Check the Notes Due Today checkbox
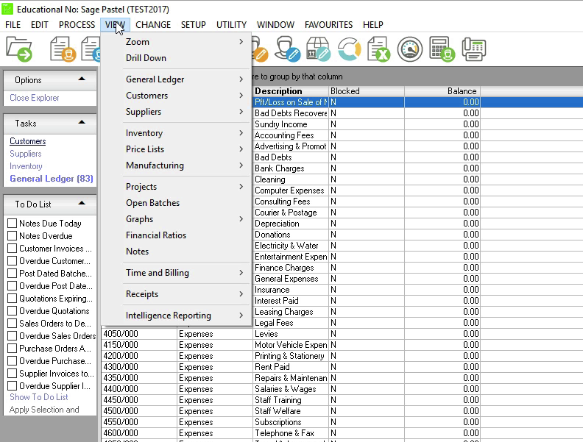Image resolution: width=583 pixels, height=442 pixels. [12, 224]
